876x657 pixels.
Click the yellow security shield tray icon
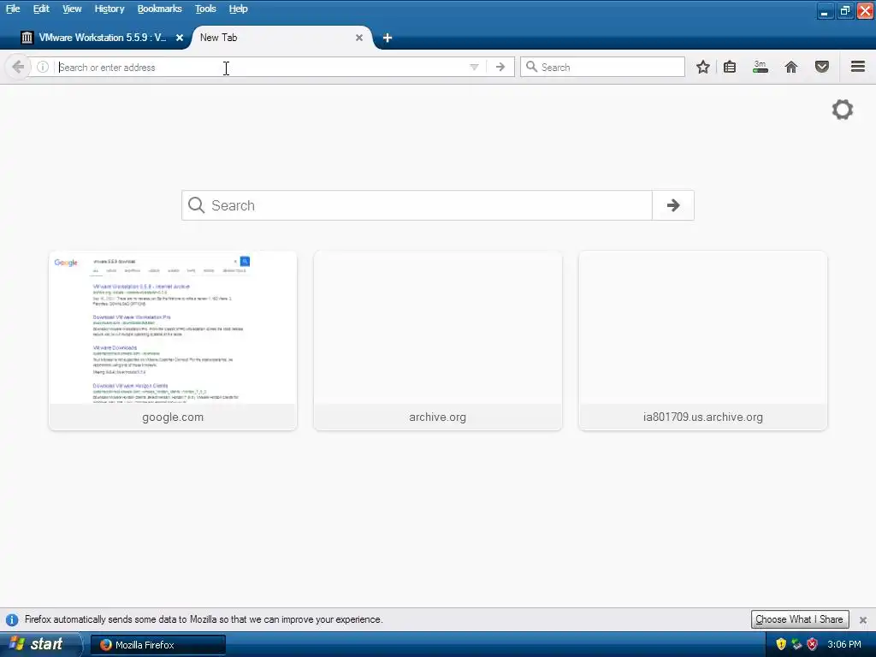(781, 644)
